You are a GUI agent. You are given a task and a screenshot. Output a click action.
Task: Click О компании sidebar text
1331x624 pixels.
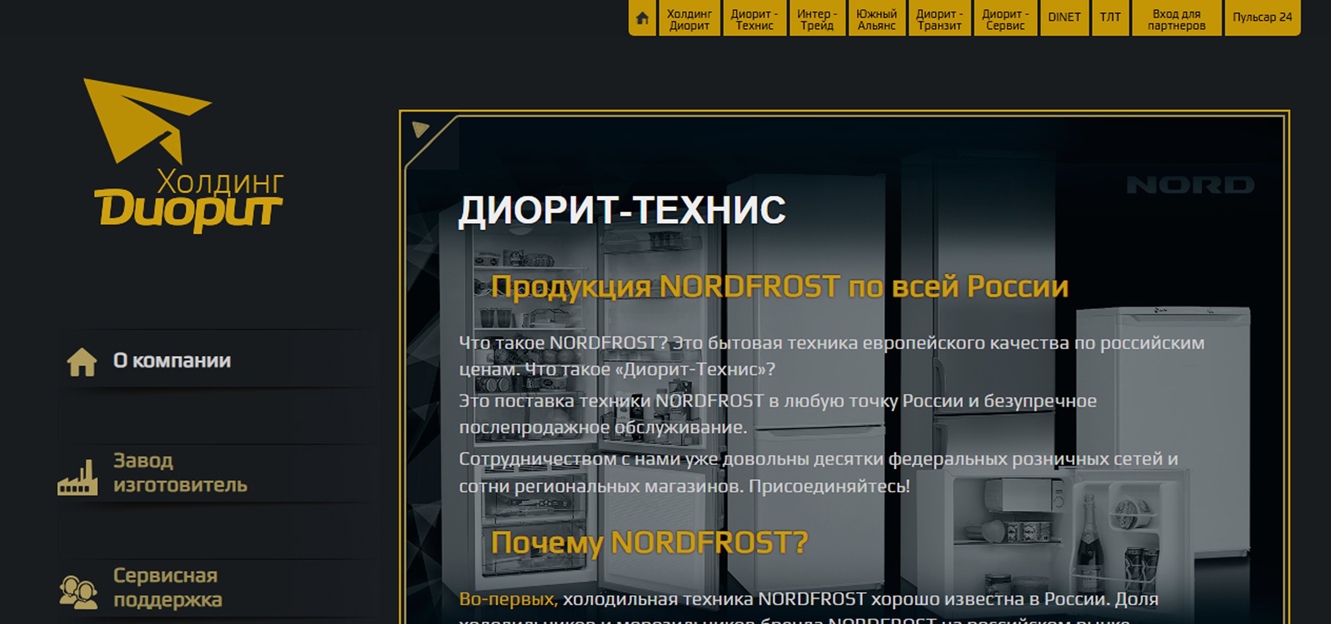pos(171,361)
